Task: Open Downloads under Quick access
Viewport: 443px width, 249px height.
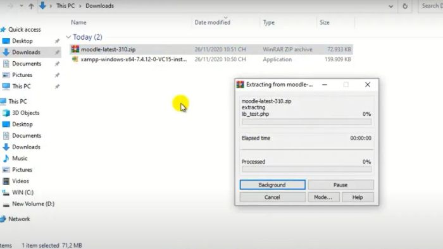Action: pyautogui.click(x=26, y=52)
